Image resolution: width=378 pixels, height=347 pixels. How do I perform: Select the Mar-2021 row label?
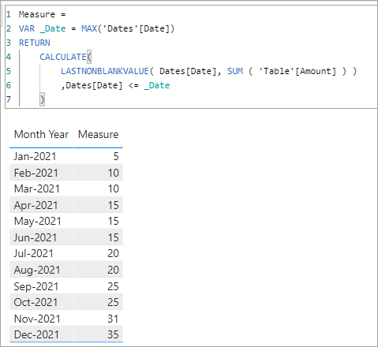pos(37,188)
